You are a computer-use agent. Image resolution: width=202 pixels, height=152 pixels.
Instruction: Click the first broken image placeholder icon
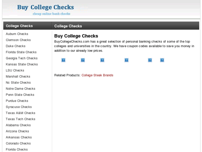click(x=63, y=60)
